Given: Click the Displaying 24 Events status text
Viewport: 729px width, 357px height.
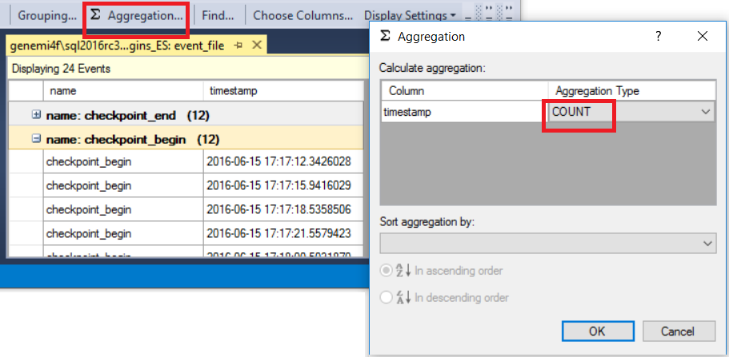Looking at the screenshot, I should click(x=61, y=69).
